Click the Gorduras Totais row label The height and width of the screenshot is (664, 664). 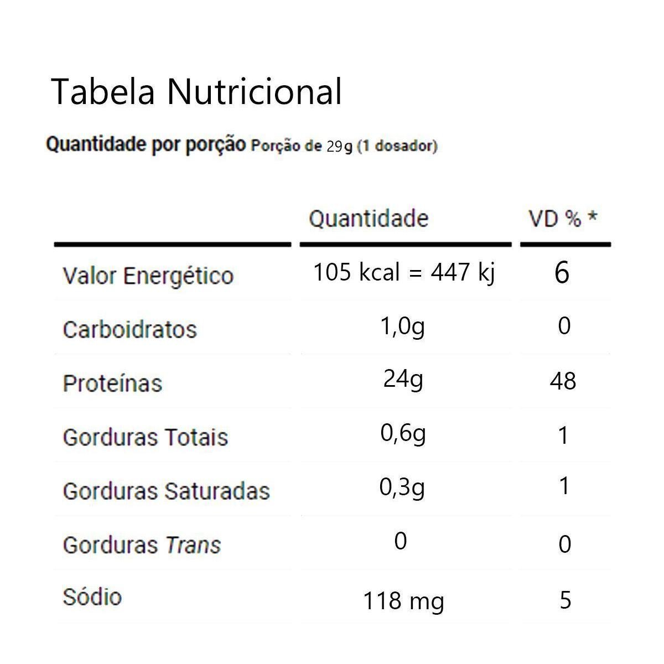tap(145, 437)
